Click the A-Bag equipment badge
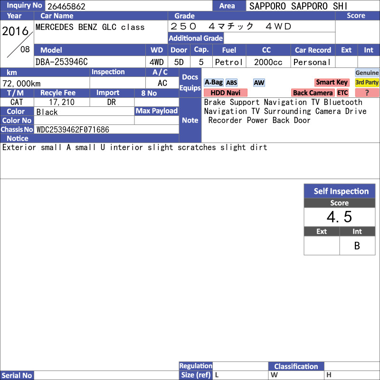This screenshot has width=380, height=380. point(213,82)
